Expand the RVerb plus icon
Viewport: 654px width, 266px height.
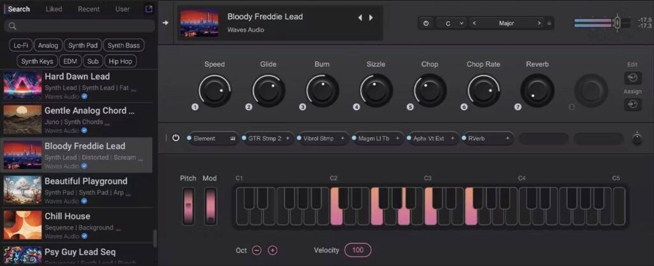(508, 138)
